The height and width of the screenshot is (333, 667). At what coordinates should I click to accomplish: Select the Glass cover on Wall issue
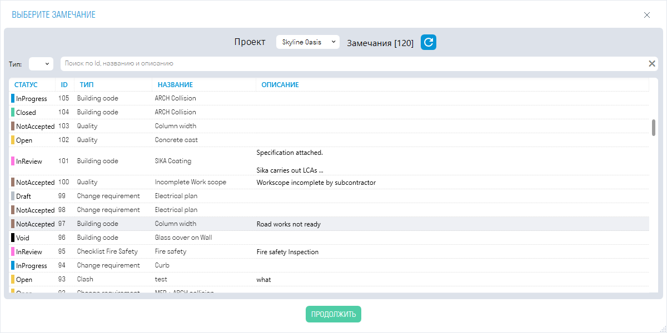[183, 238]
